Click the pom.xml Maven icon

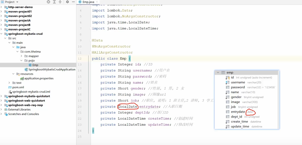pos(10,87)
